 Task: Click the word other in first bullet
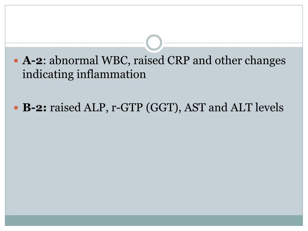[x=228, y=60]
